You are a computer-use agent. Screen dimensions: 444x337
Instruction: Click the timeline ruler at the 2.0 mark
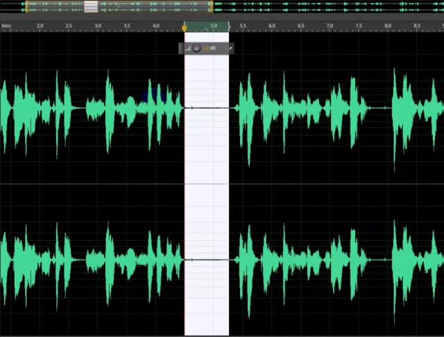(40, 28)
